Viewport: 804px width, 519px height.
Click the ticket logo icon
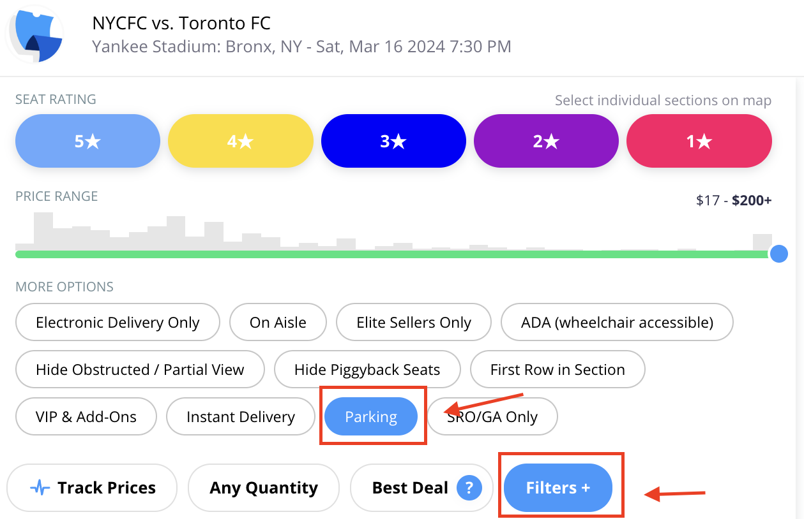coord(35,36)
